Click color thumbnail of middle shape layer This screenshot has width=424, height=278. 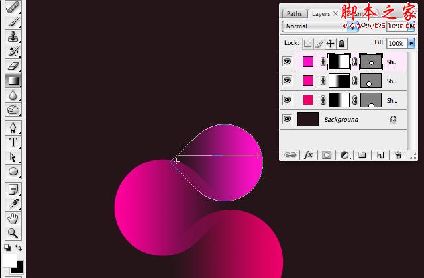[308, 81]
